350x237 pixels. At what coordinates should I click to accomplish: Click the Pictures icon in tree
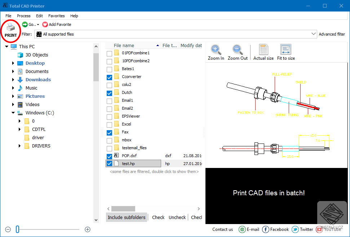(x=20, y=96)
